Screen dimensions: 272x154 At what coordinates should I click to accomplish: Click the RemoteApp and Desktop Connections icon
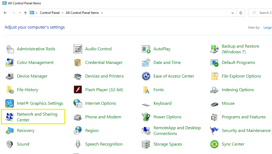pos(146,131)
